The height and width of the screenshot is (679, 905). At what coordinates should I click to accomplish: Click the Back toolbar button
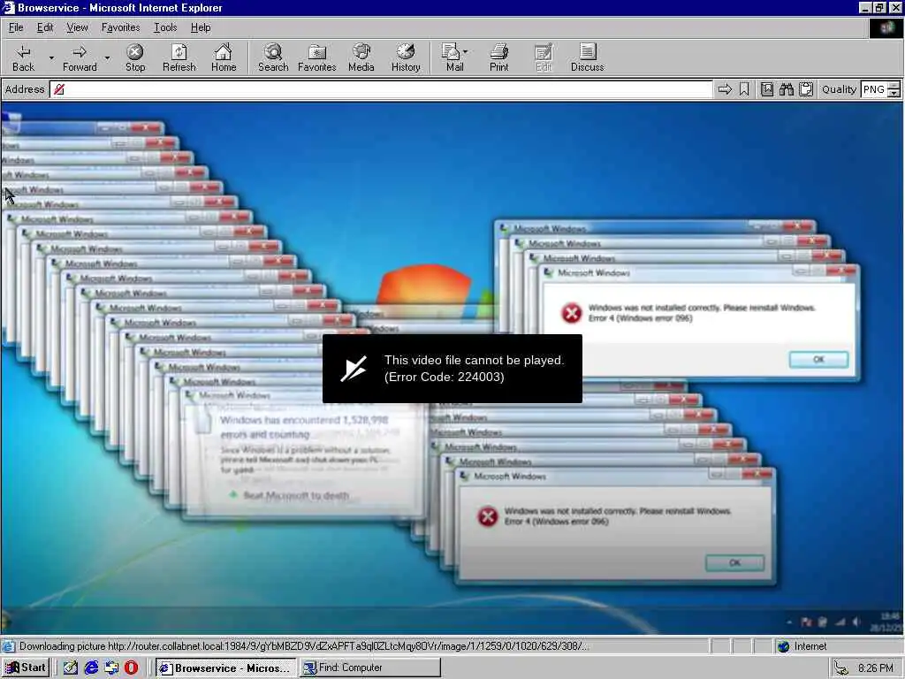pos(23,57)
